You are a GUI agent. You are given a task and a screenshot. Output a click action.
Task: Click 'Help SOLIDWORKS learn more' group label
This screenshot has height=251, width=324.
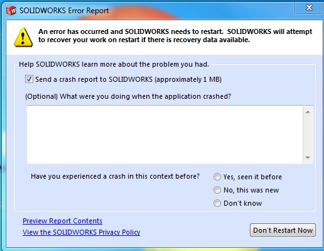[x=114, y=64]
